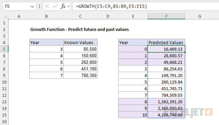The height and width of the screenshot is (125, 219).
Task: Select column D header
Action: click(x=108, y=16)
